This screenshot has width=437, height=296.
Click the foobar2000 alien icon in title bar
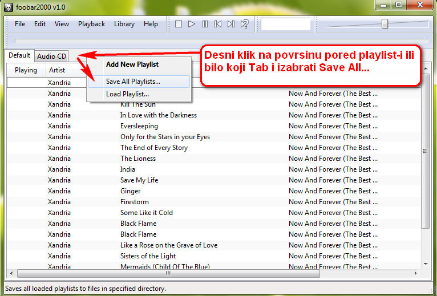point(9,7)
